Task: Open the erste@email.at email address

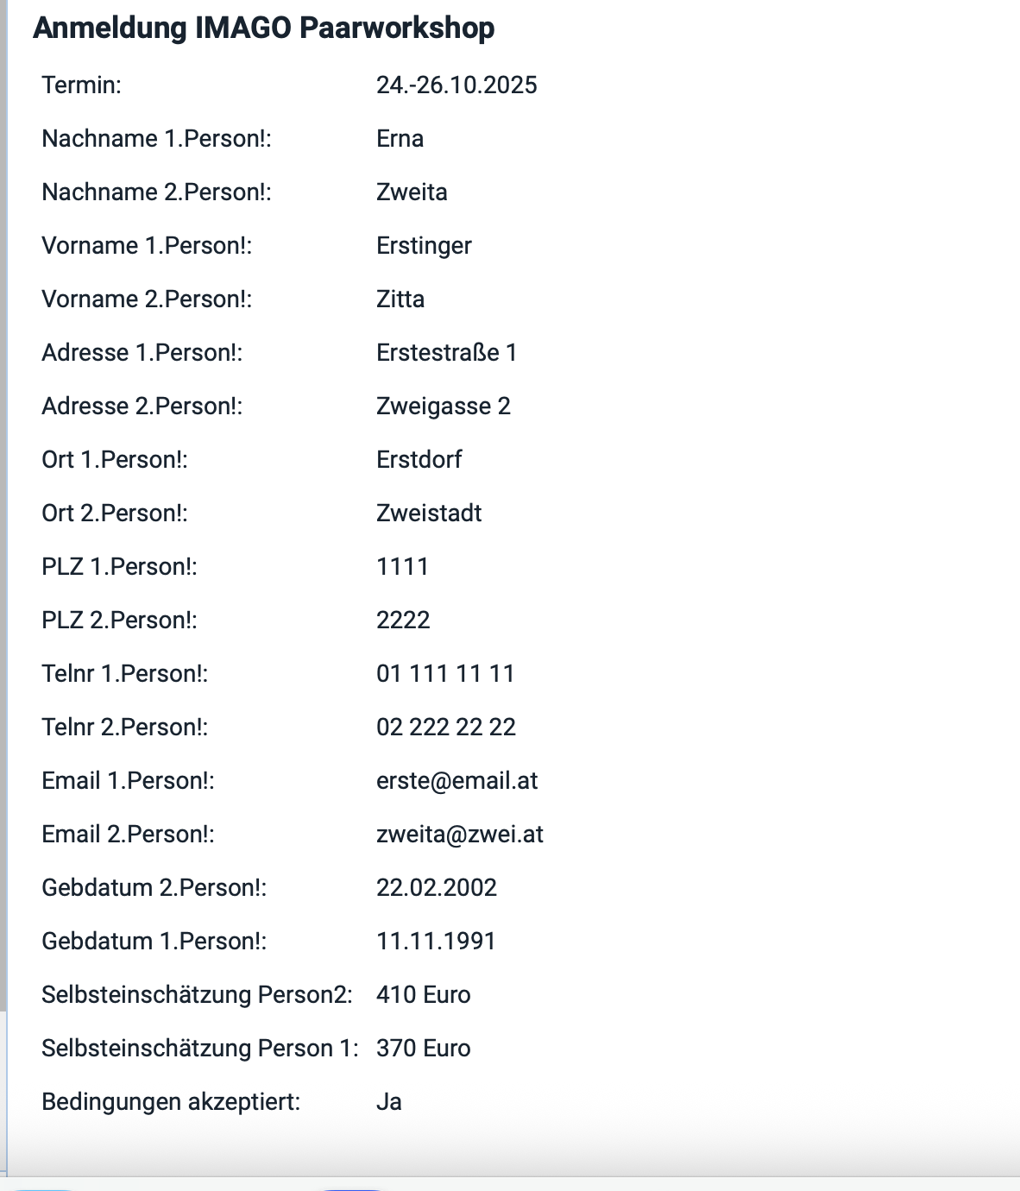Action: [456, 780]
